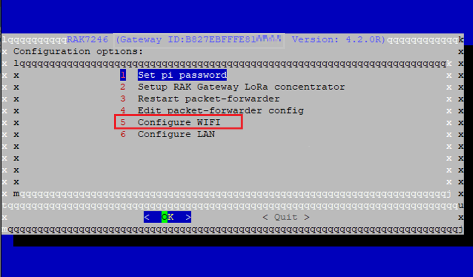
Task: Choose the Configure LAN entry
Action: tap(177, 134)
